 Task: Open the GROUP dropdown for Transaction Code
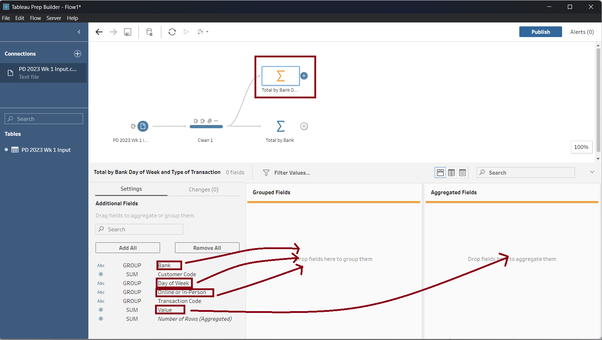[x=132, y=301]
